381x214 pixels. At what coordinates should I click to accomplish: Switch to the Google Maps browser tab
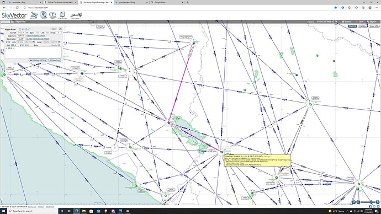[167, 2]
